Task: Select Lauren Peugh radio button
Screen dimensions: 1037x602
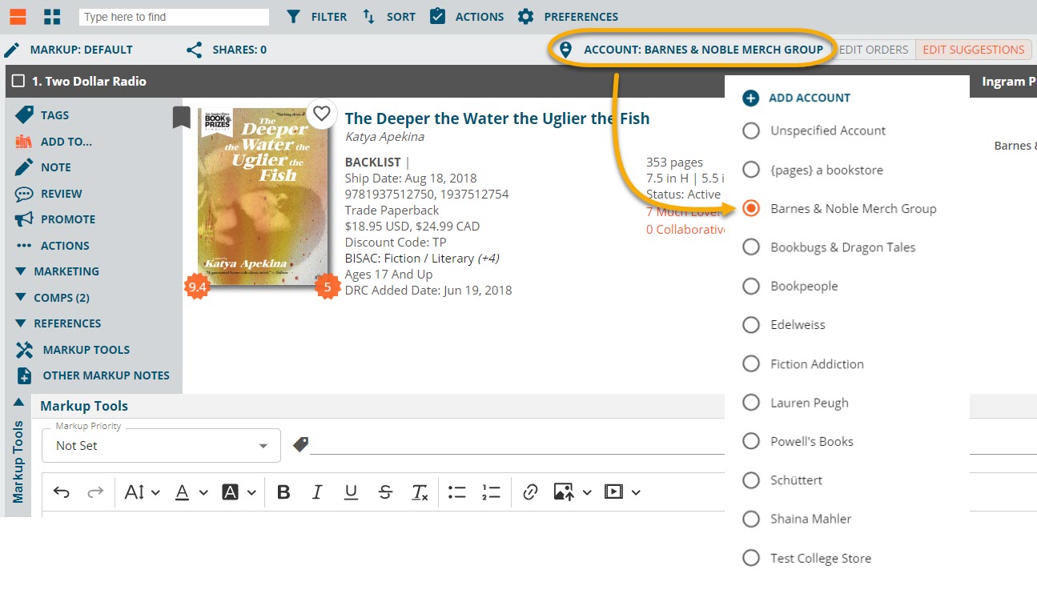Action: [751, 403]
